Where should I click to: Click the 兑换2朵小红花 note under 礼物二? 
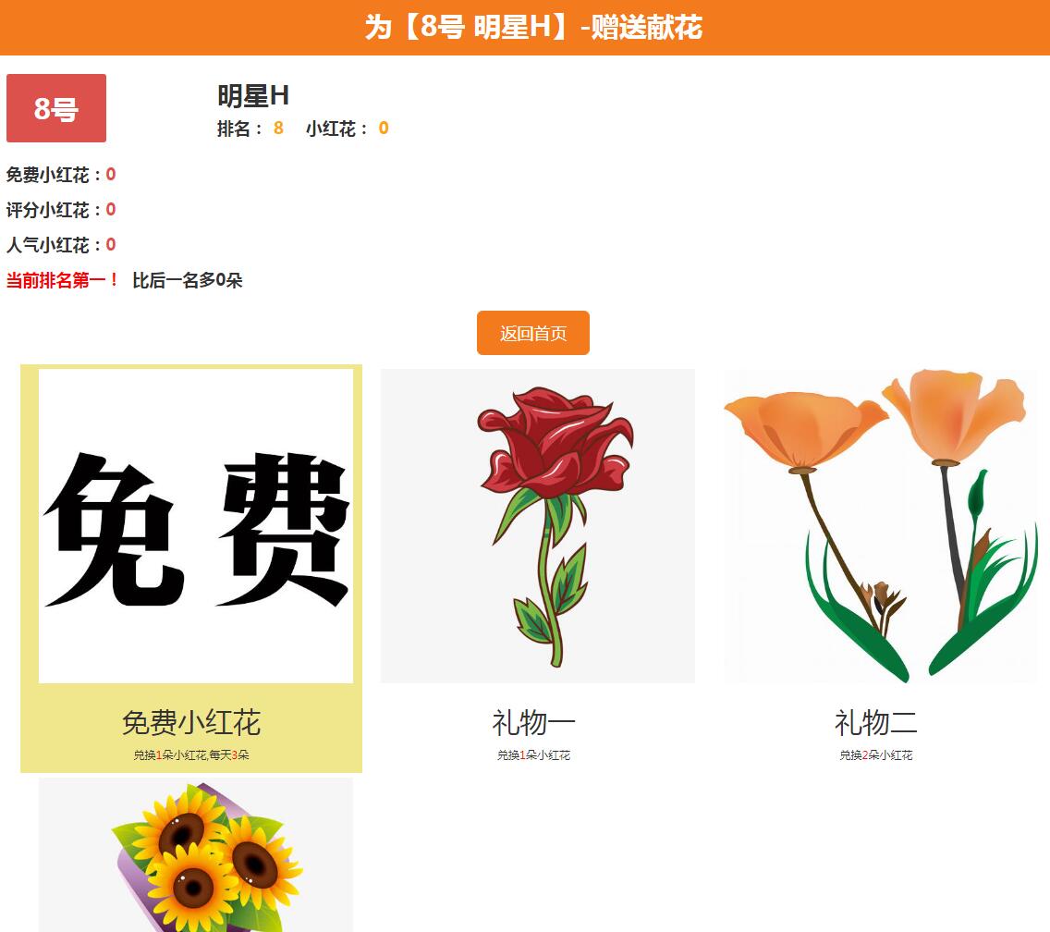point(875,755)
